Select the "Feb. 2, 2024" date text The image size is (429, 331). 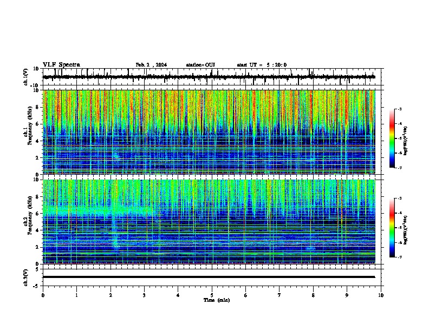151,65
